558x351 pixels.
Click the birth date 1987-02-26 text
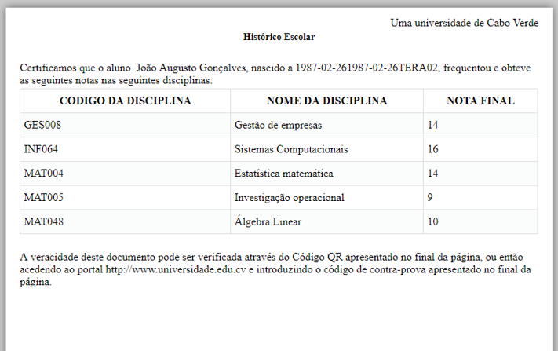[x=367, y=68]
